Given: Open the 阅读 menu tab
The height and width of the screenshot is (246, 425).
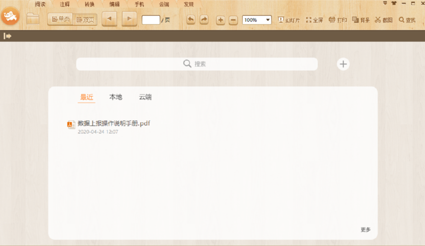Looking at the screenshot, I should click(x=40, y=4).
